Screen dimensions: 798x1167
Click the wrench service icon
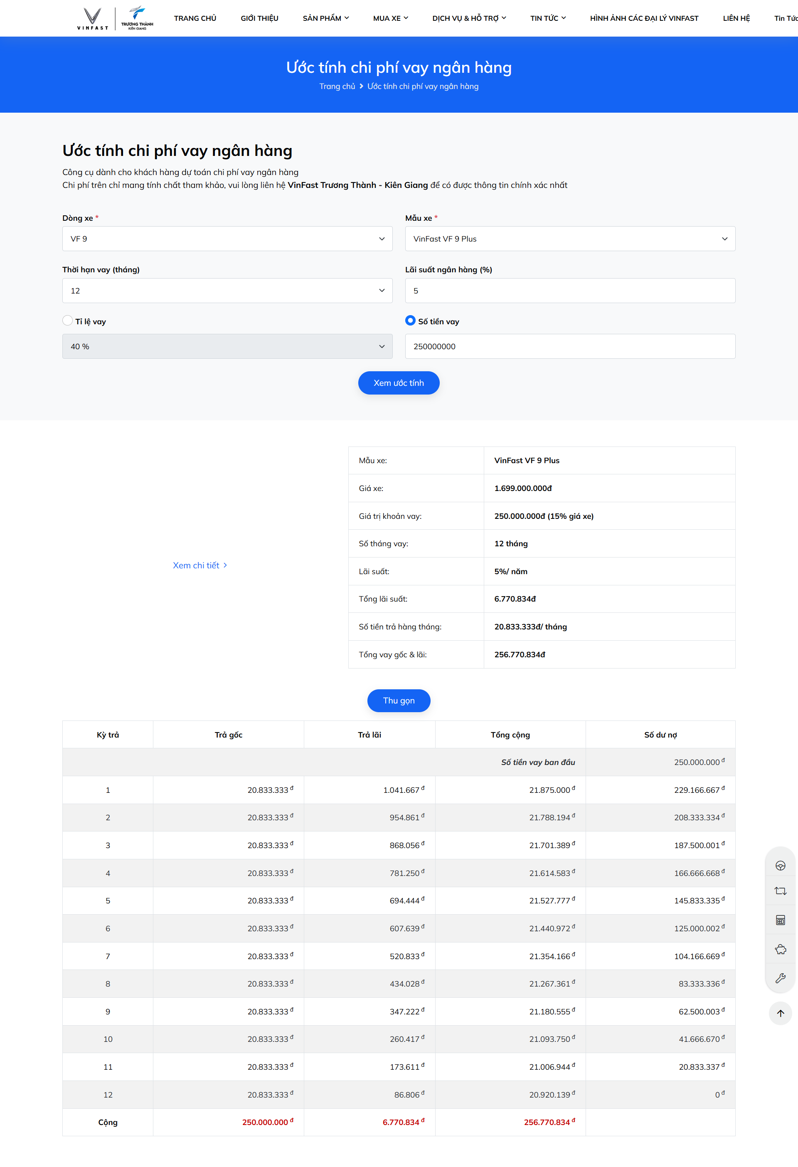tap(780, 978)
